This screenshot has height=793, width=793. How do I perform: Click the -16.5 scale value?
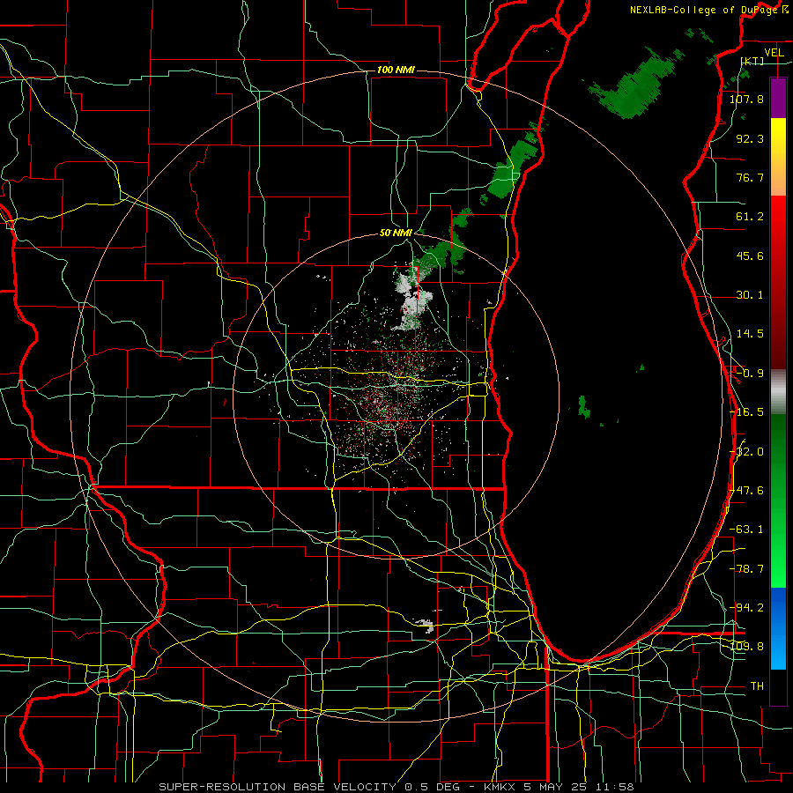coord(746,412)
